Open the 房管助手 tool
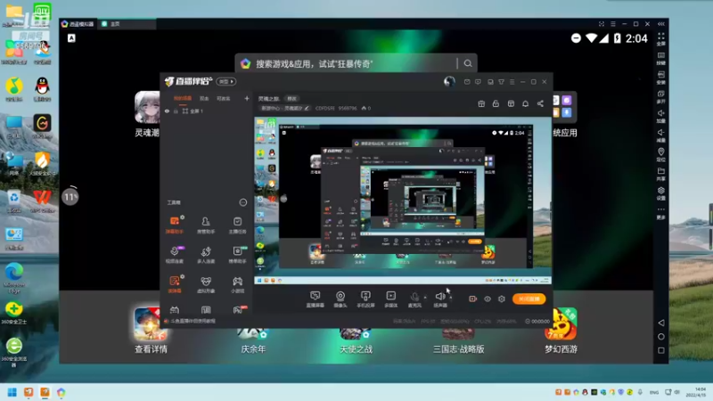Screen dimensions: 713x401 (x=206, y=225)
